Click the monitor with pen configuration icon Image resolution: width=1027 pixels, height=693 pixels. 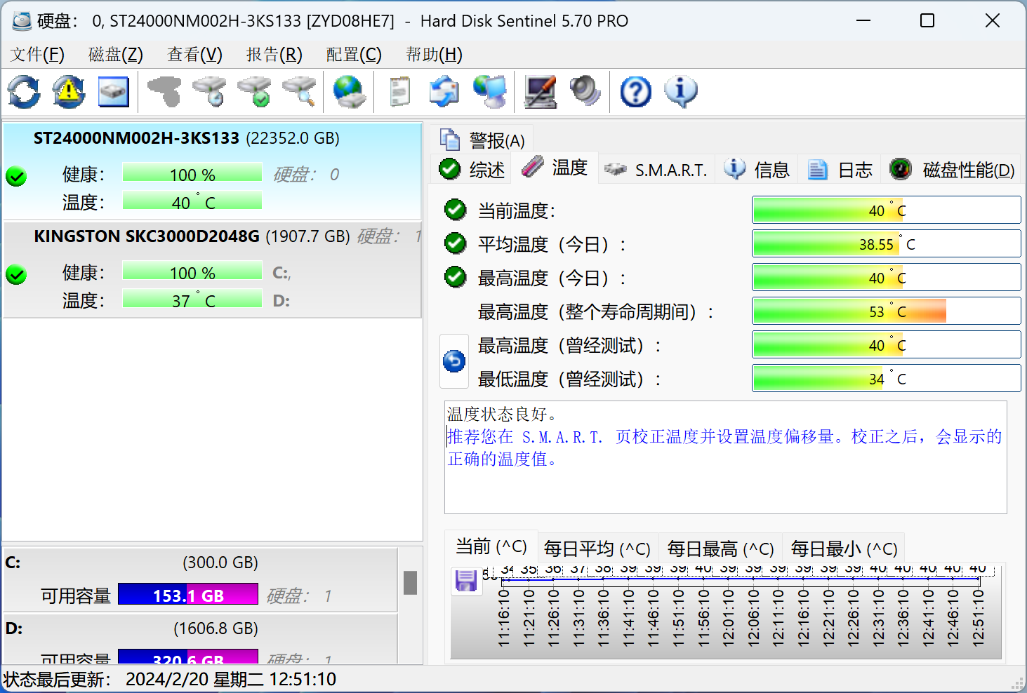click(541, 92)
